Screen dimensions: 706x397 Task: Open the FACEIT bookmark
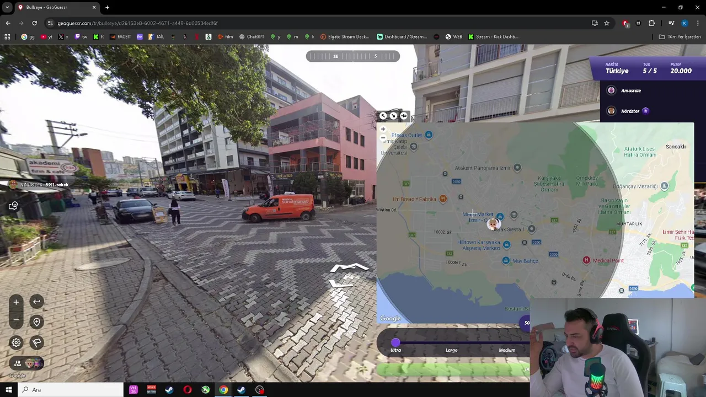[x=120, y=36]
